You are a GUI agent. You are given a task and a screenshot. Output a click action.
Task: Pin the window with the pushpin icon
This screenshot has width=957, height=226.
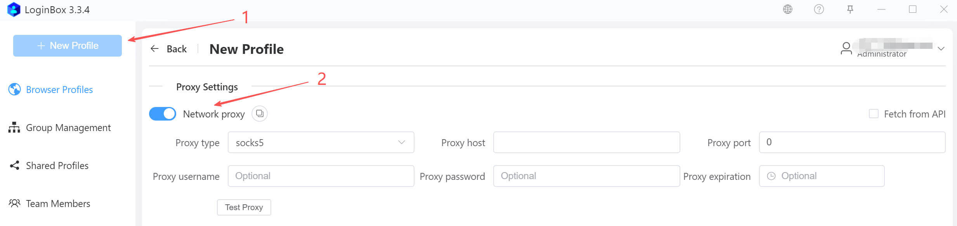coord(850,9)
